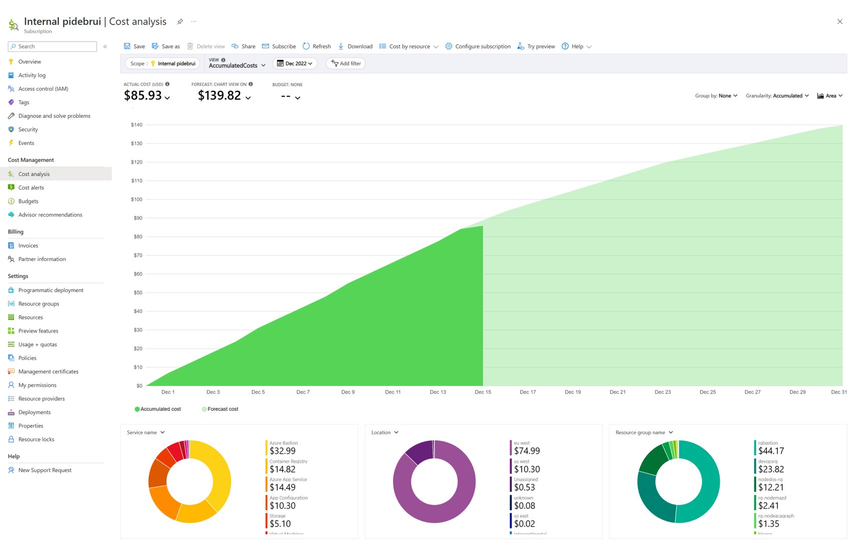This screenshot has height=541, width=853.
Task: Click the Download icon
Action: [341, 46]
